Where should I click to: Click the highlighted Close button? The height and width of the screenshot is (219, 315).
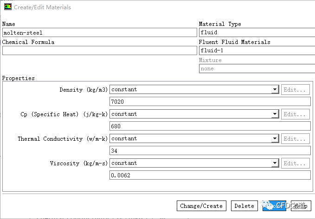273,206
